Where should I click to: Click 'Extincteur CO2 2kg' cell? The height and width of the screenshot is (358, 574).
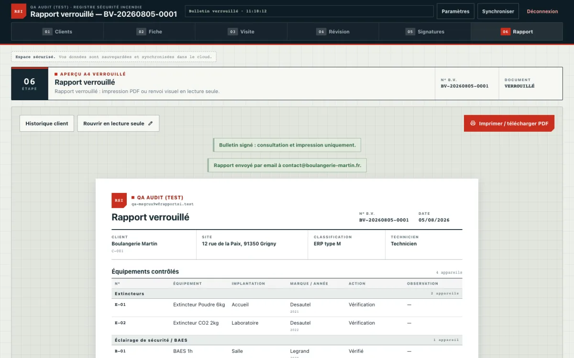coord(196,323)
